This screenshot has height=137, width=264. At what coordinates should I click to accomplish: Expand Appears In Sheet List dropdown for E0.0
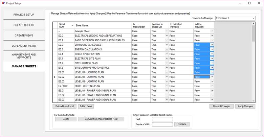[167, 36]
